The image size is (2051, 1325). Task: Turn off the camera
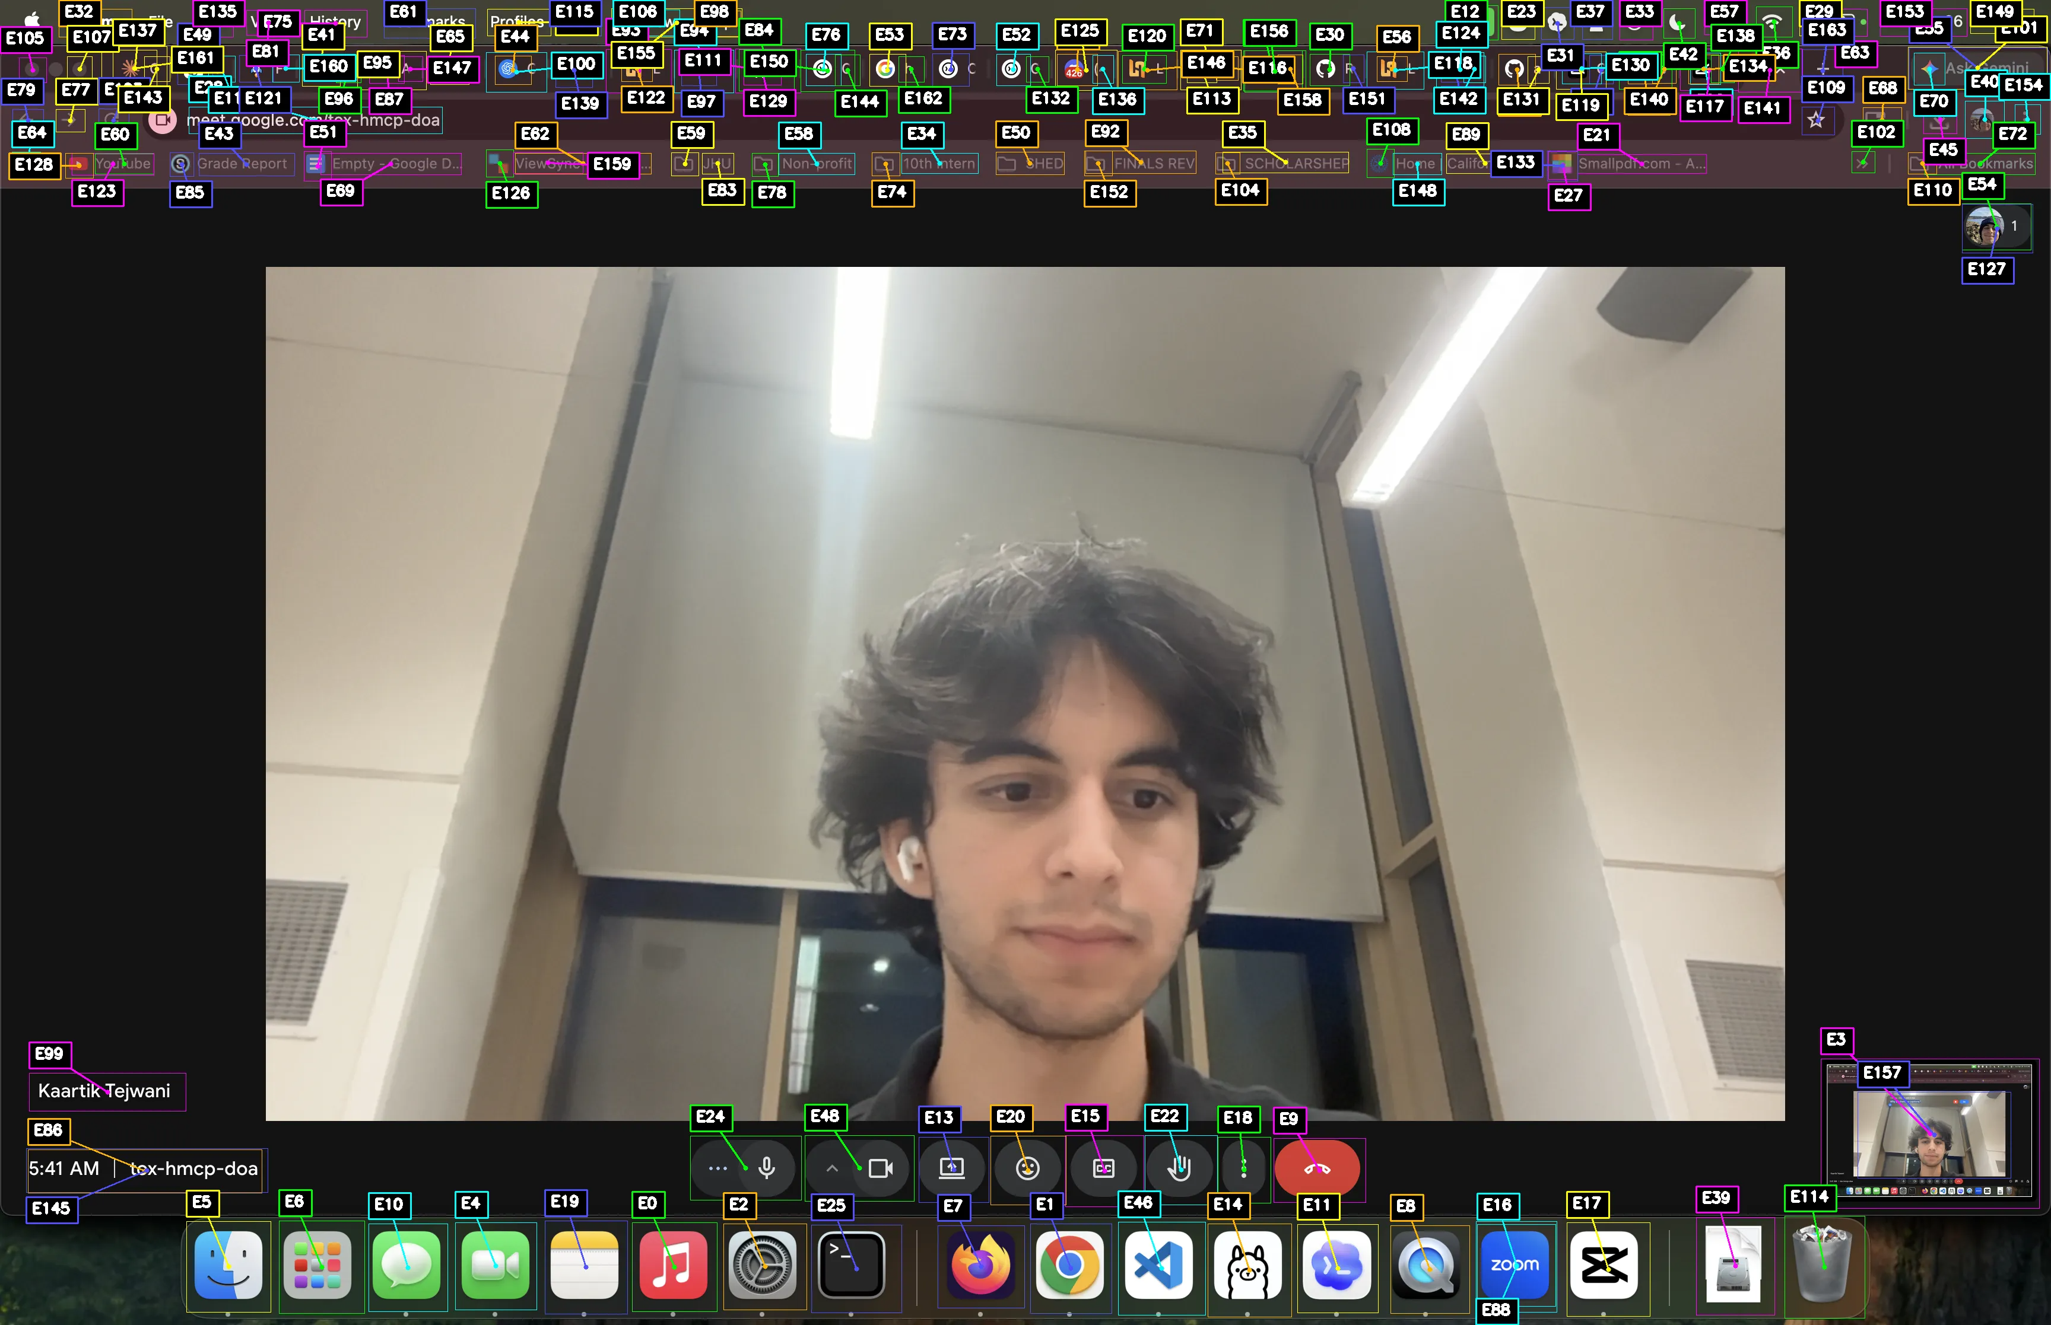(x=881, y=1168)
